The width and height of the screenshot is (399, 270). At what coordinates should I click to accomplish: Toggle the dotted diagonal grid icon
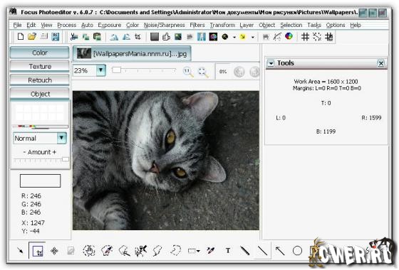[x=317, y=37]
